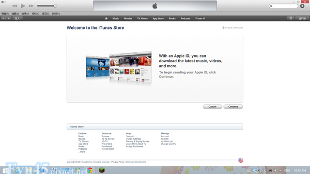Click the search magnifier icon
The height and width of the screenshot is (174, 310).
[x=271, y=6]
